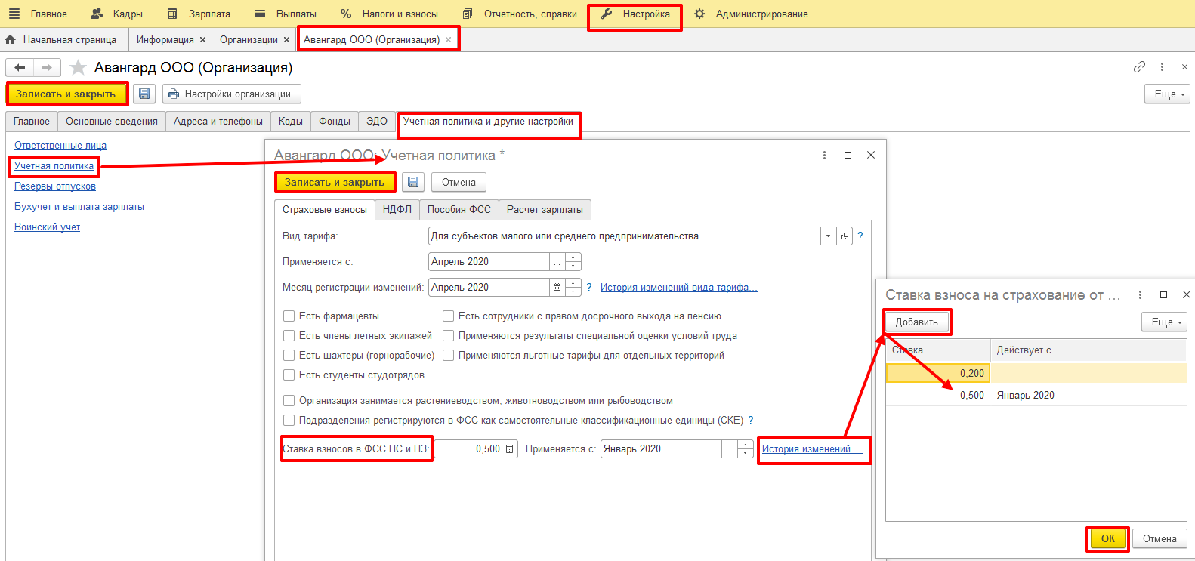Click the save diskette icon beside Настройки организации
The height and width of the screenshot is (561, 1195).
[x=144, y=94]
